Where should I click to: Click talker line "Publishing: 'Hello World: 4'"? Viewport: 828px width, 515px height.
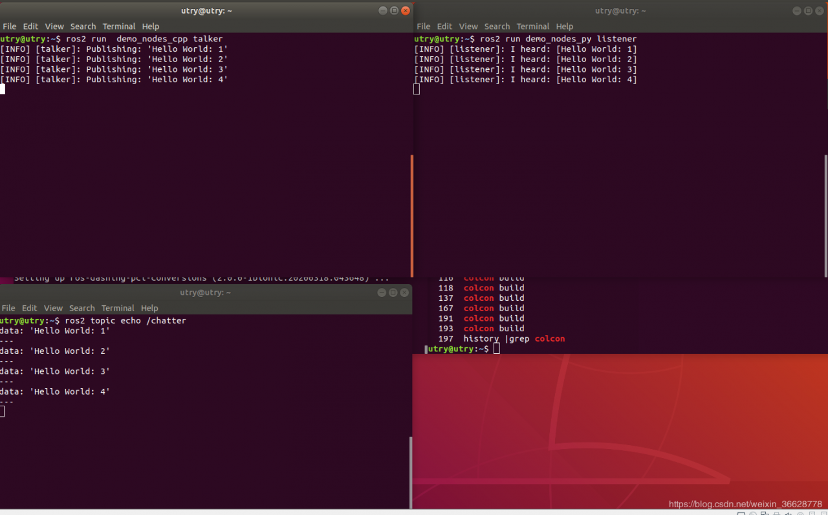click(x=114, y=80)
